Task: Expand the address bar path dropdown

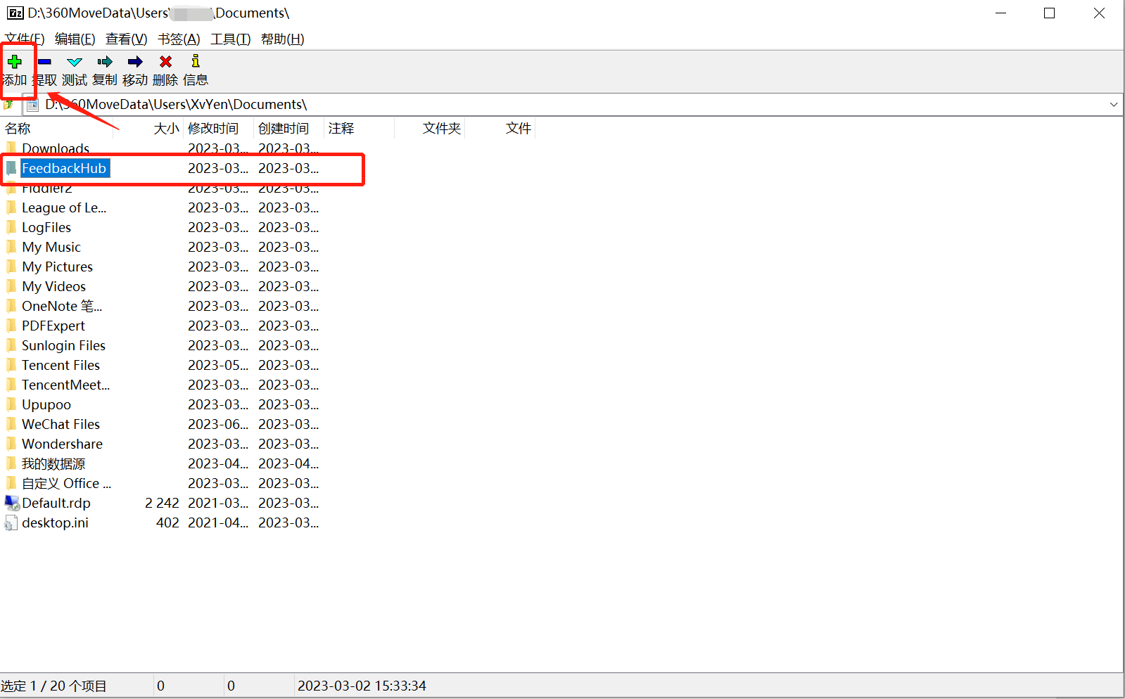Action: point(1114,105)
